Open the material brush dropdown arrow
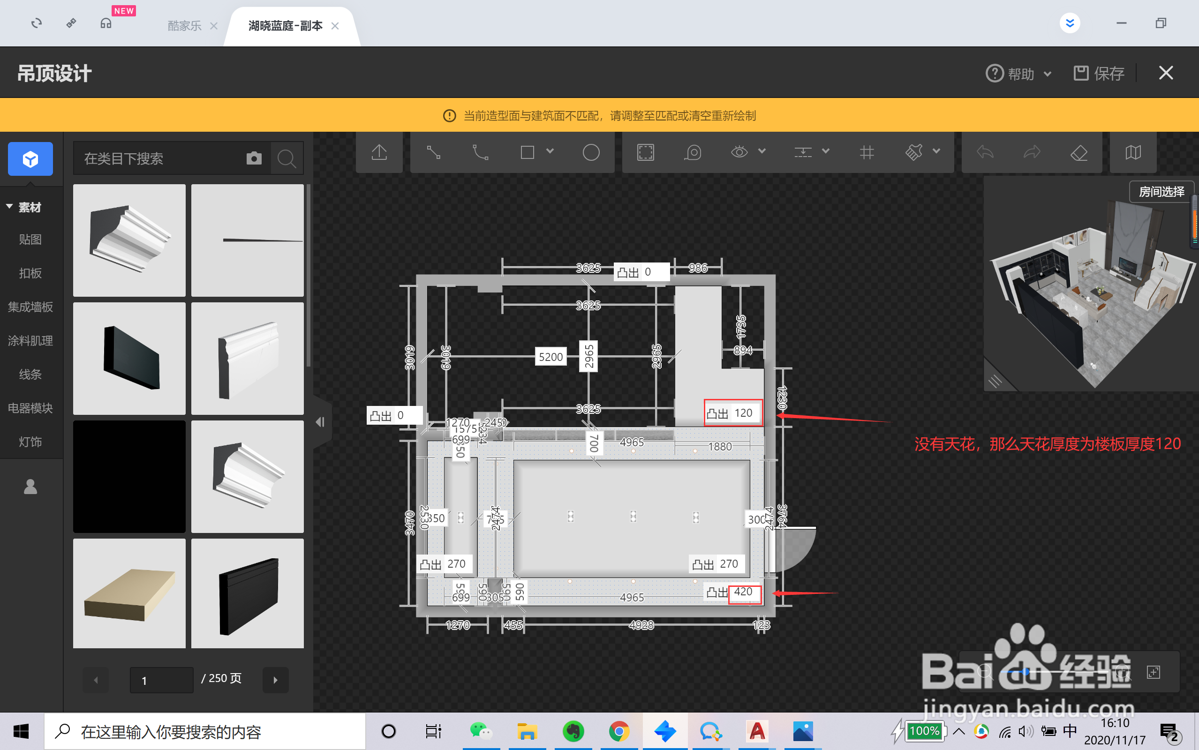Viewport: 1199px width, 750px height. click(936, 151)
